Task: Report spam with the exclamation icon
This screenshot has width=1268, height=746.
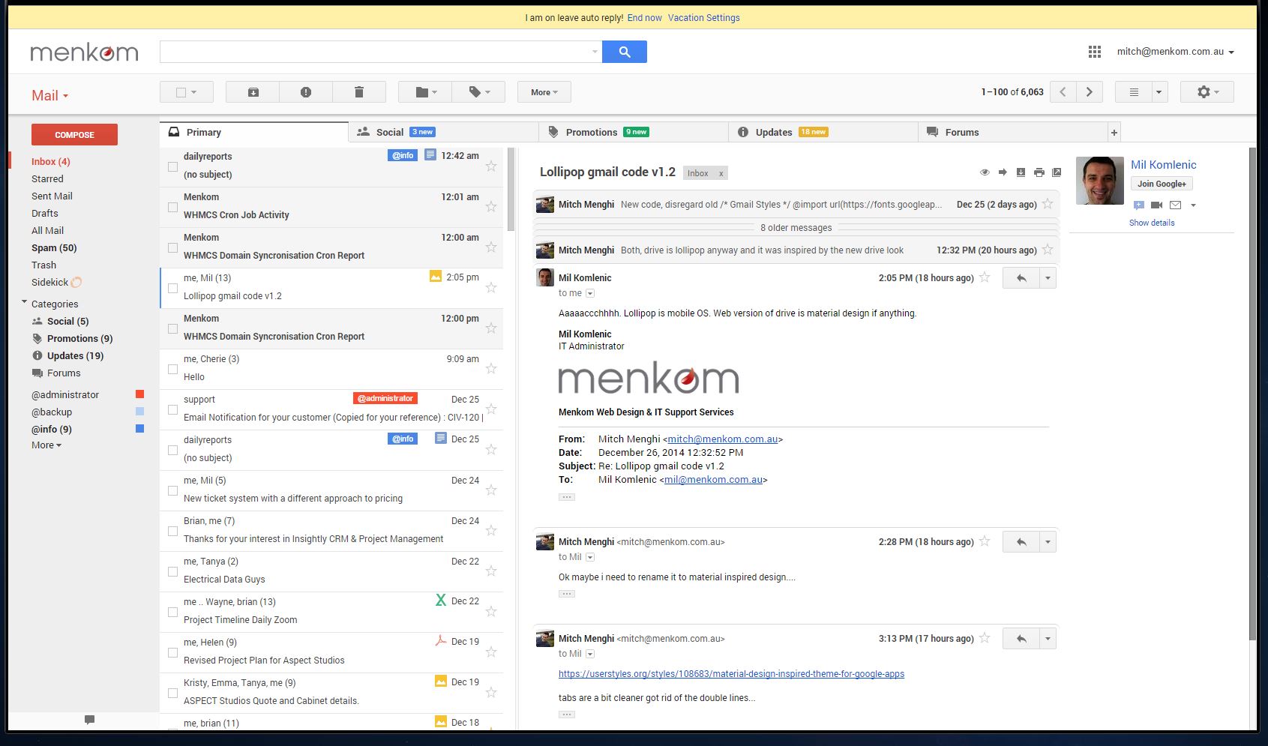Action: [x=305, y=91]
